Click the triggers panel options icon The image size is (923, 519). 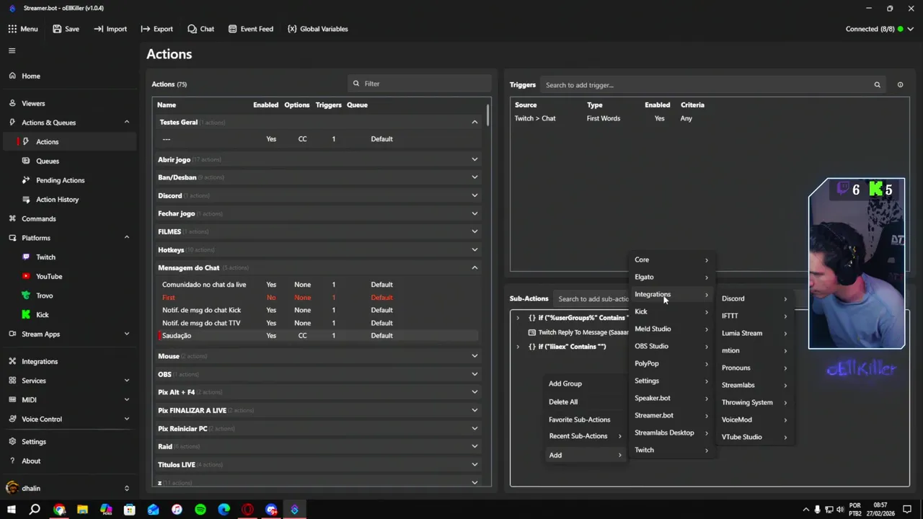click(x=900, y=85)
